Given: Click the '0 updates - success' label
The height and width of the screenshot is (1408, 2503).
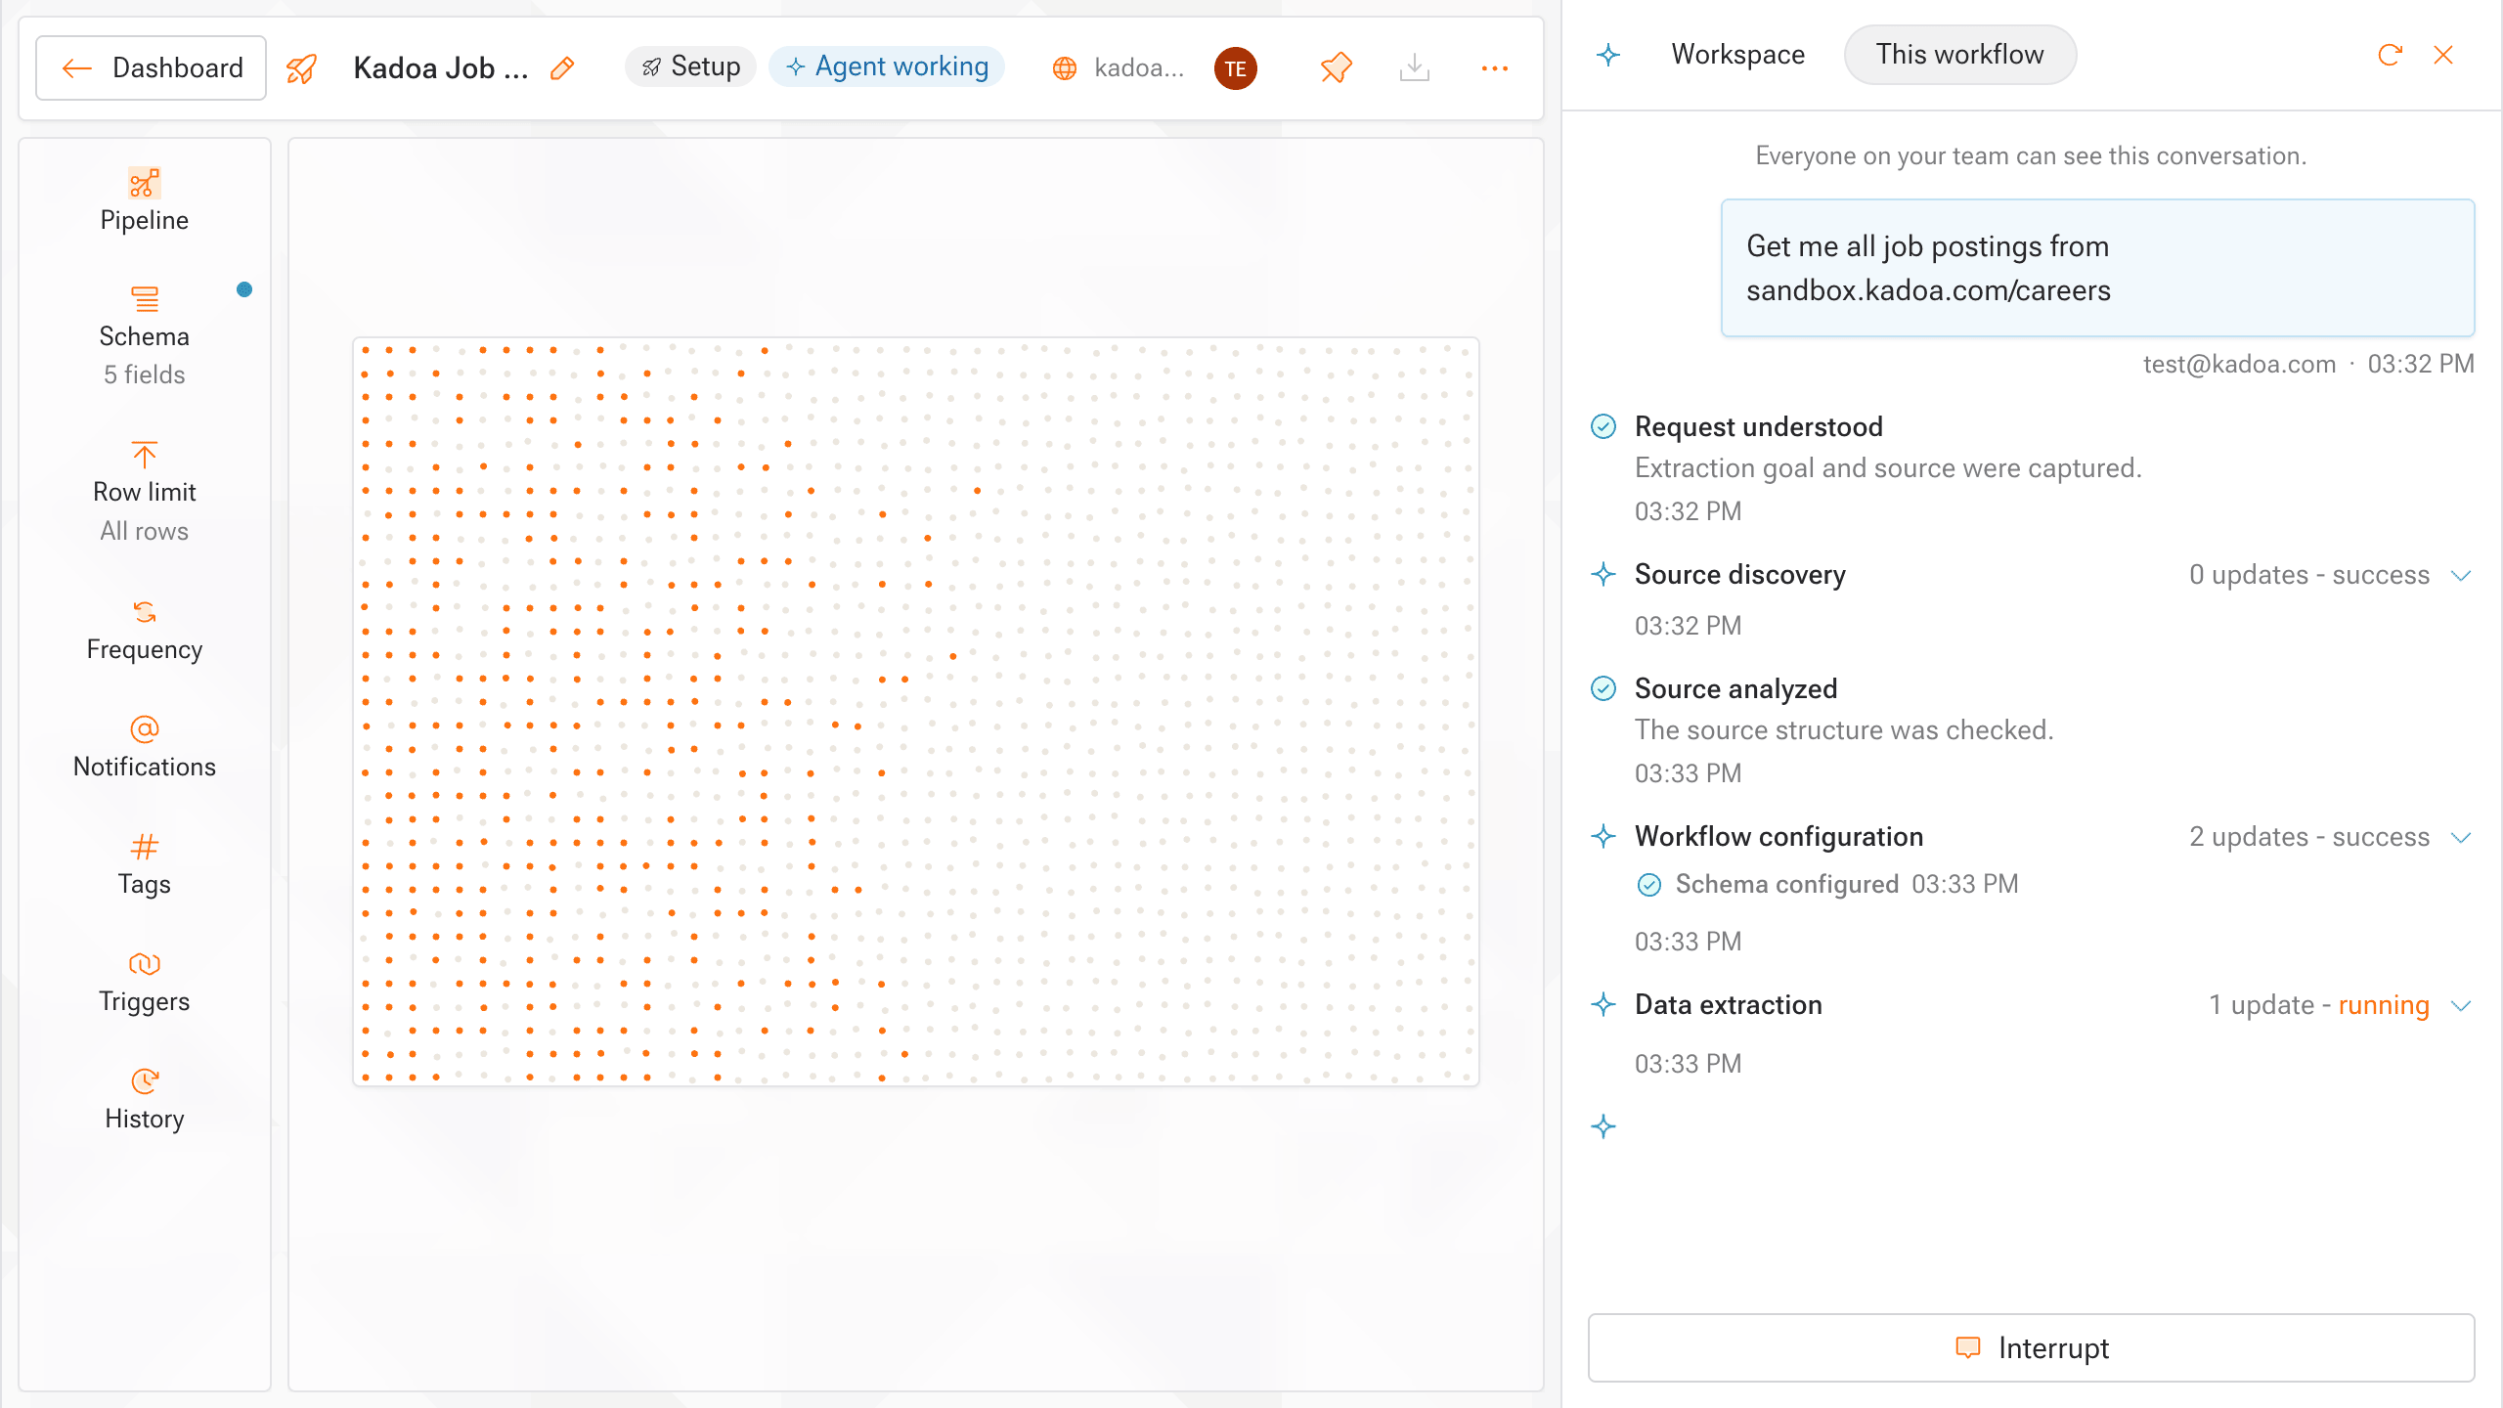Looking at the screenshot, I should 2308,575.
